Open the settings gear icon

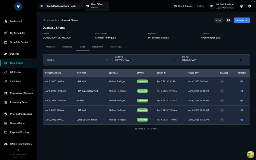[250, 6]
